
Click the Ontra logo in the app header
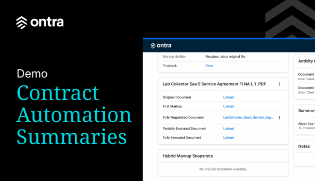point(161,46)
